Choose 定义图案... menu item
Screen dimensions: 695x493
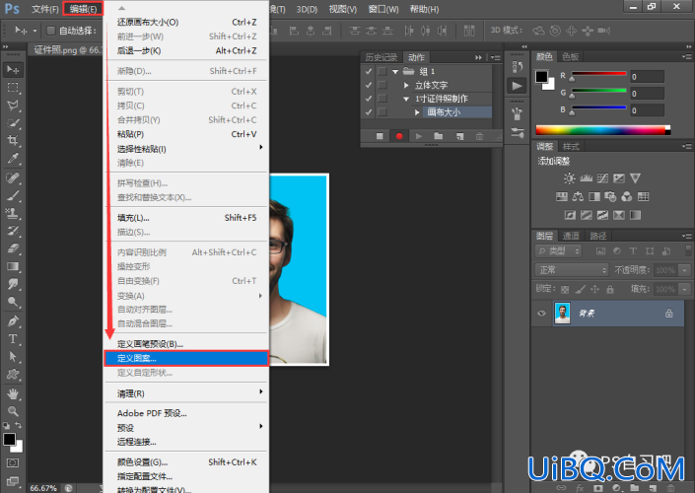coord(186,358)
